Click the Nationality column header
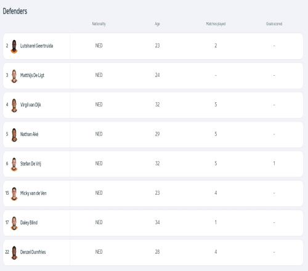 coord(99,24)
